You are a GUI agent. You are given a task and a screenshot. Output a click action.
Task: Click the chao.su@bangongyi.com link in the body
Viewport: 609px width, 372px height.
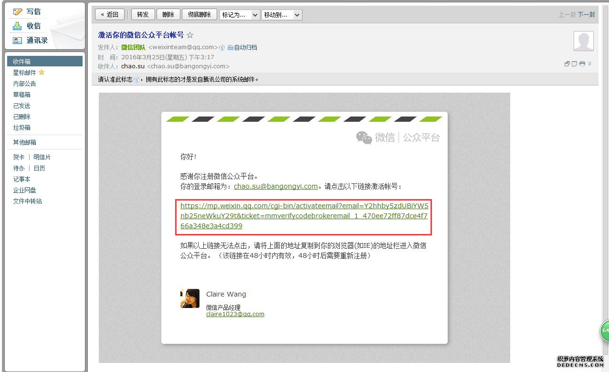coord(275,186)
